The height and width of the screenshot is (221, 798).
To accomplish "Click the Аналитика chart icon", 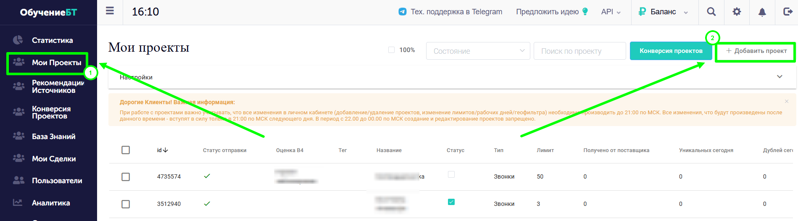I will [18, 203].
